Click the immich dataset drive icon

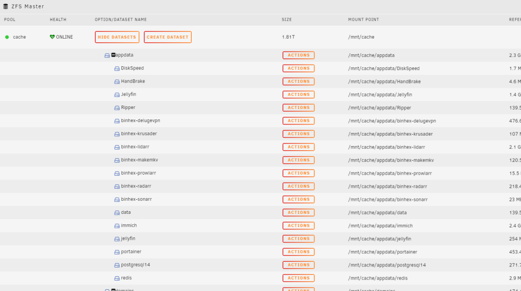click(x=117, y=226)
